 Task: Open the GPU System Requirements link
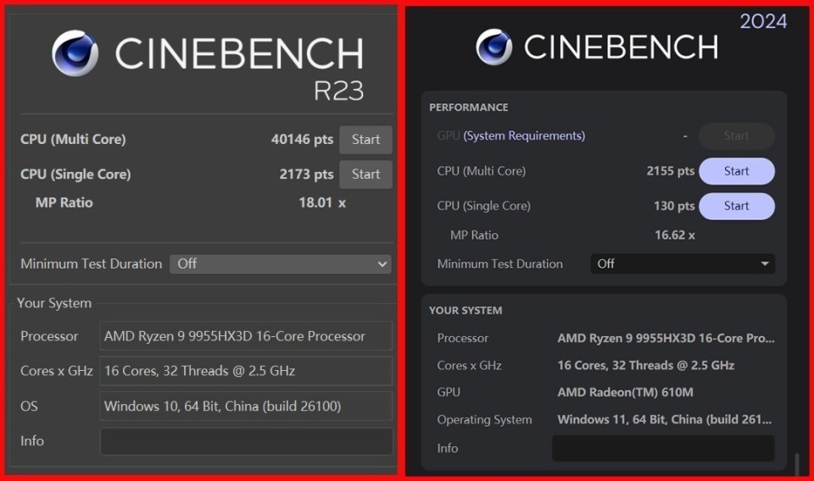click(x=524, y=135)
